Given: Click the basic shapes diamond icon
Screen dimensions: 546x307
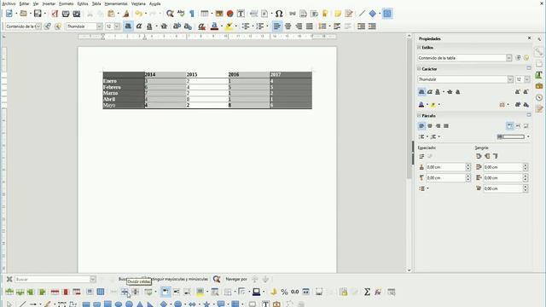Looking at the screenshot, I should 373,14.
